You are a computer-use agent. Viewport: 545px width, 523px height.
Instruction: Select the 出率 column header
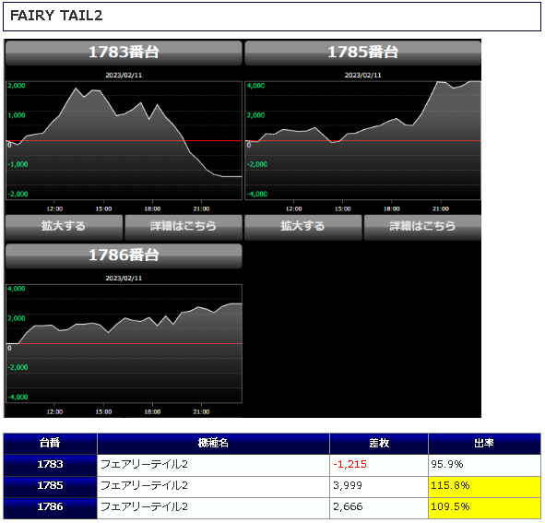tap(484, 444)
